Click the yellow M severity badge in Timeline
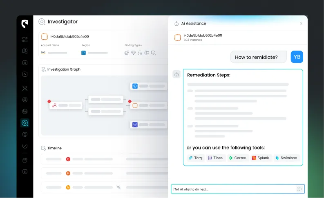The image size is (324, 198). tap(68, 187)
